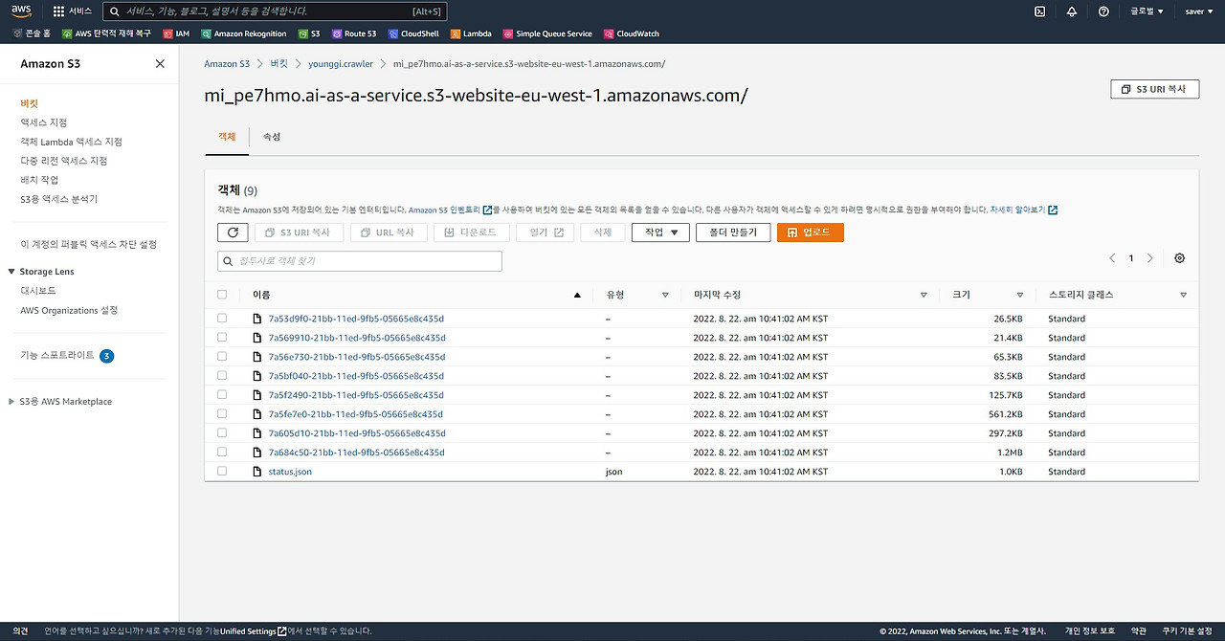Open the CloudWatch favorites shortcut
The width and height of the screenshot is (1225, 641).
click(x=632, y=33)
